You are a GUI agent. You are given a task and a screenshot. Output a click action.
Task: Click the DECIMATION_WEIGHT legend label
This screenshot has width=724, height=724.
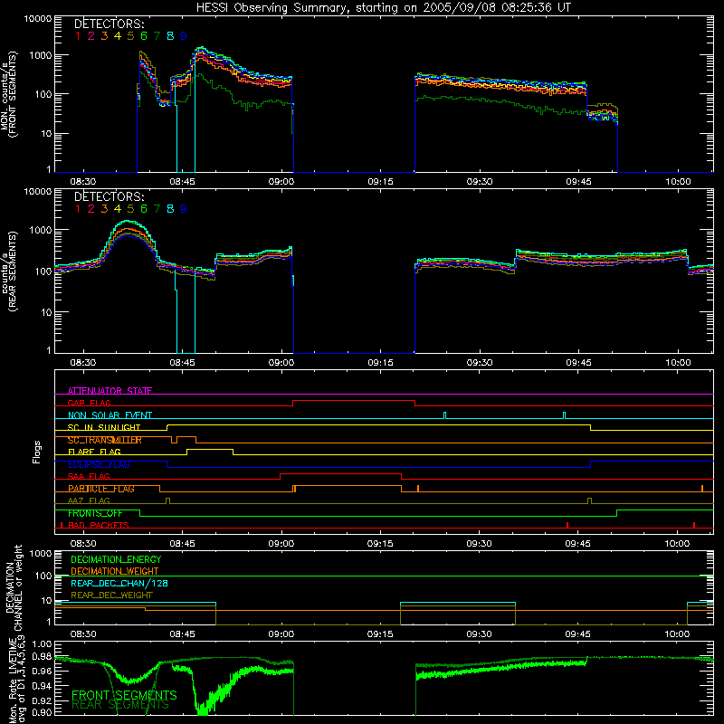(115, 572)
